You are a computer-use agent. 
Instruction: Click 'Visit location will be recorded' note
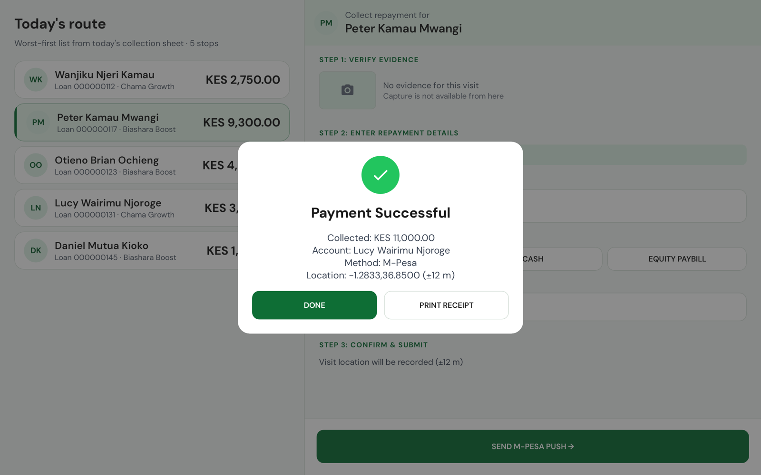coord(391,362)
